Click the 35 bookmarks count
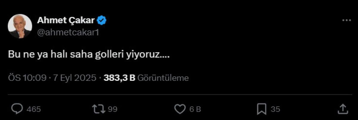Screen dimensions: 358x120 click(x=275, y=110)
